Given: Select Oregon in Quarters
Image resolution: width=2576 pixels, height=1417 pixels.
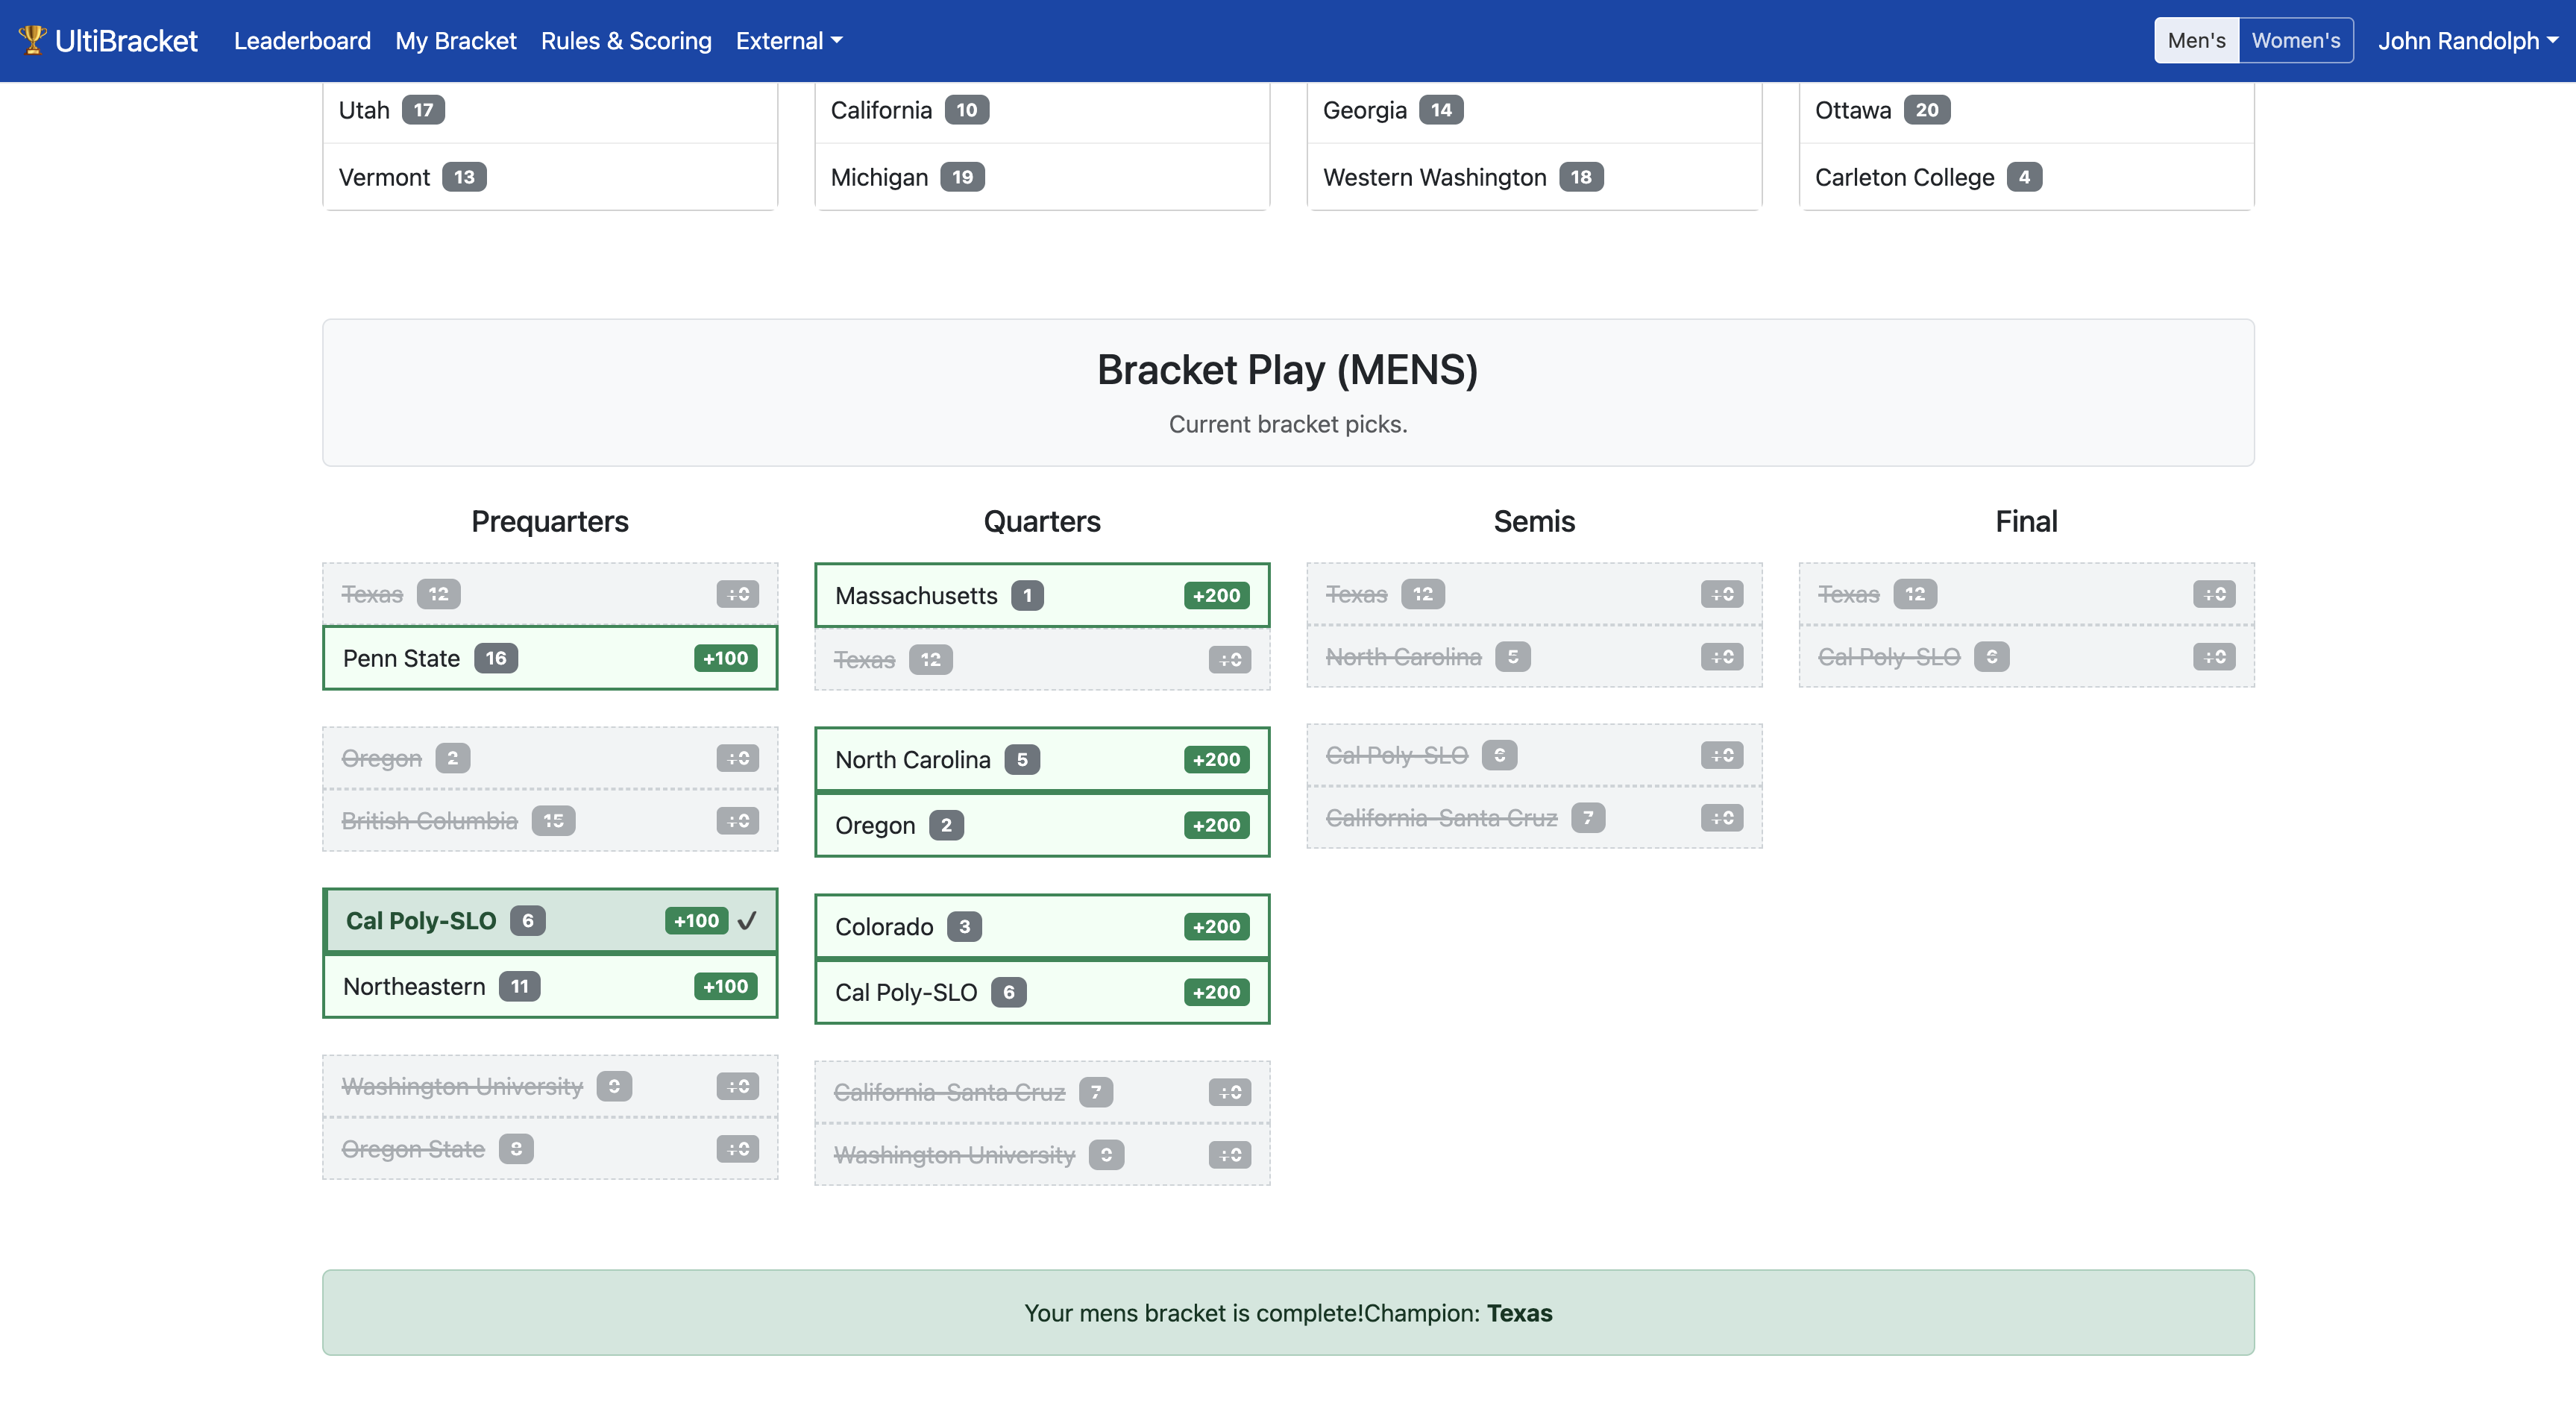Looking at the screenshot, I should (x=1042, y=825).
